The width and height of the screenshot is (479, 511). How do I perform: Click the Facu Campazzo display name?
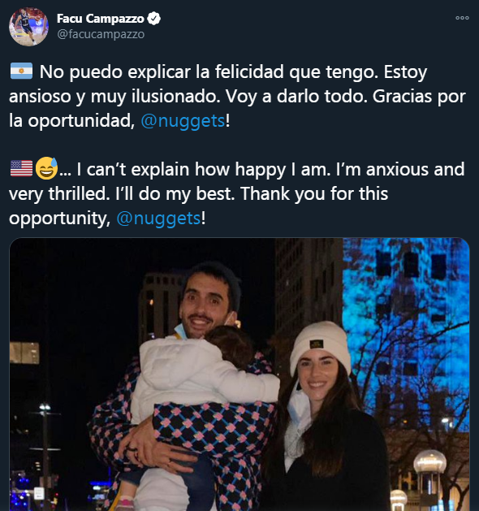[101, 19]
